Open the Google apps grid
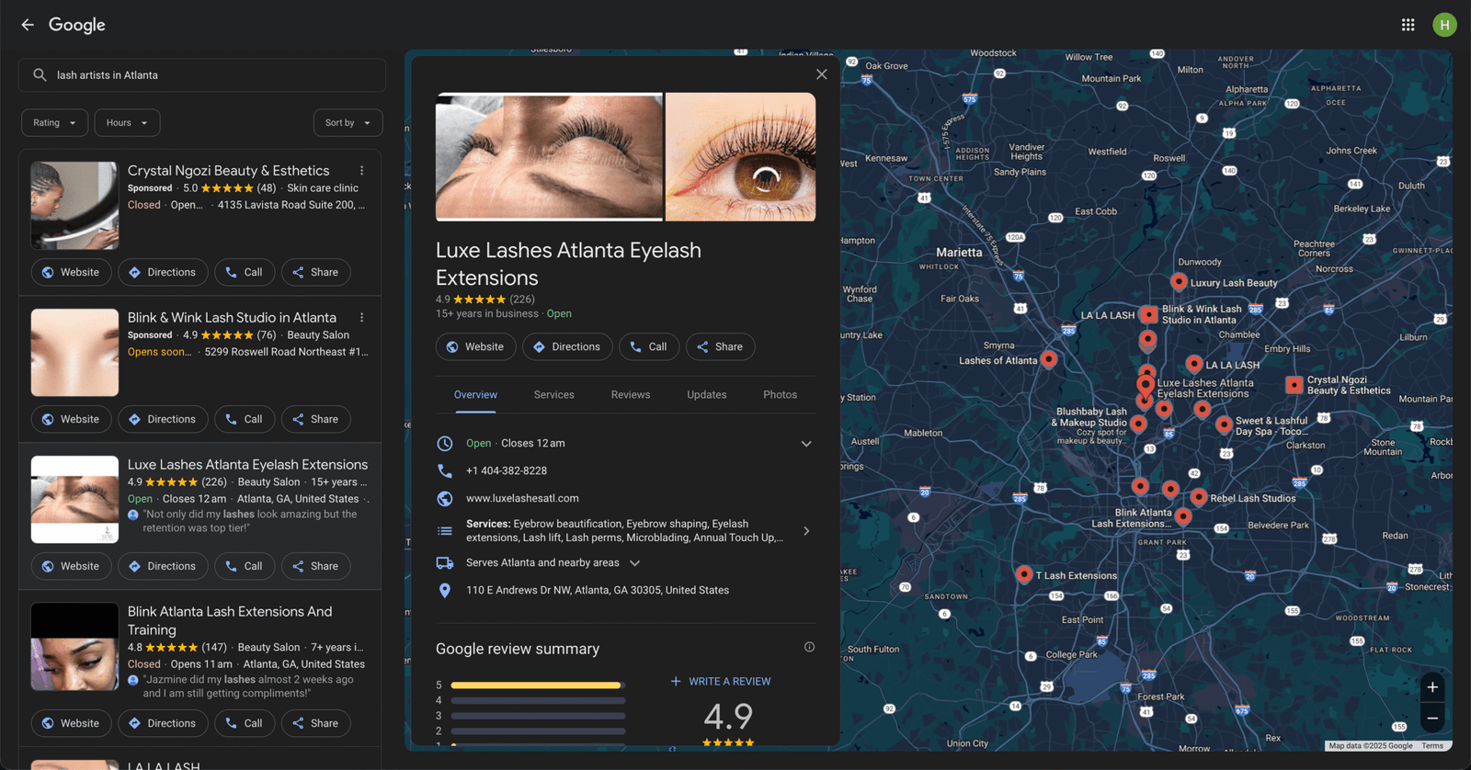Screen dimensions: 1471x770 pyautogui.click(x=1408, y=25)
